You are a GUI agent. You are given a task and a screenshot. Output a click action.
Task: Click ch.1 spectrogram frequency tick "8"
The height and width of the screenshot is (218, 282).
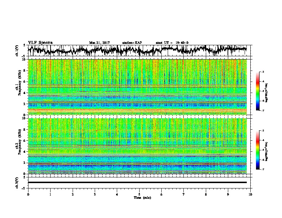click(x=25, y=71)
